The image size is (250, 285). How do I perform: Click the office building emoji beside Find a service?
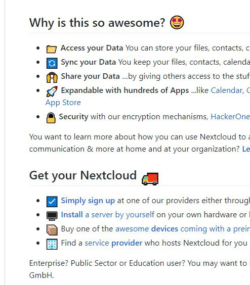[52, 244]
